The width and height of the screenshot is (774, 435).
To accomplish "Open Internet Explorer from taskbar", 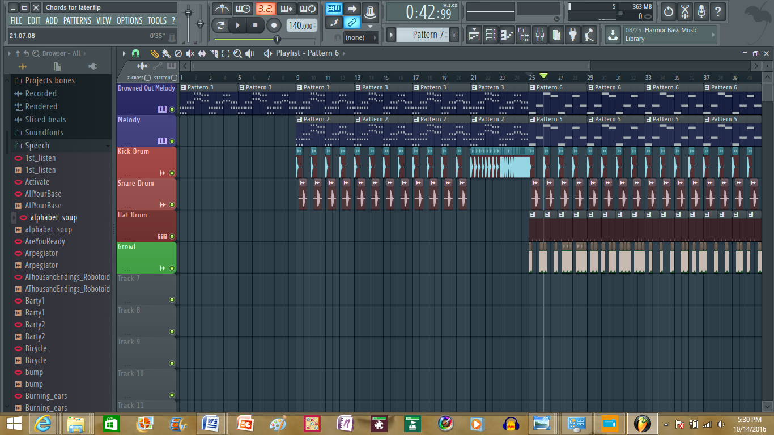I will (x=44, y=423).
